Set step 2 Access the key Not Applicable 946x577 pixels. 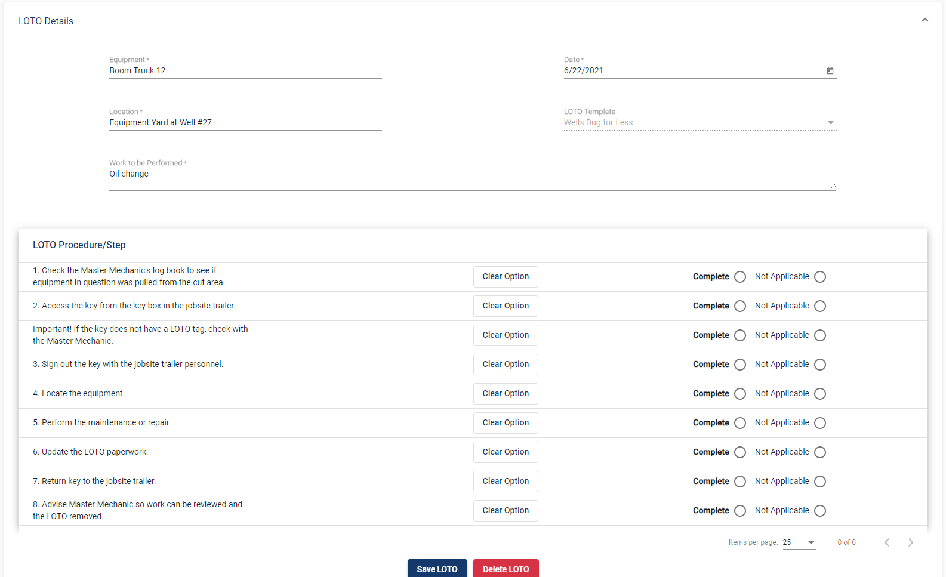click(x=820, y=306)
